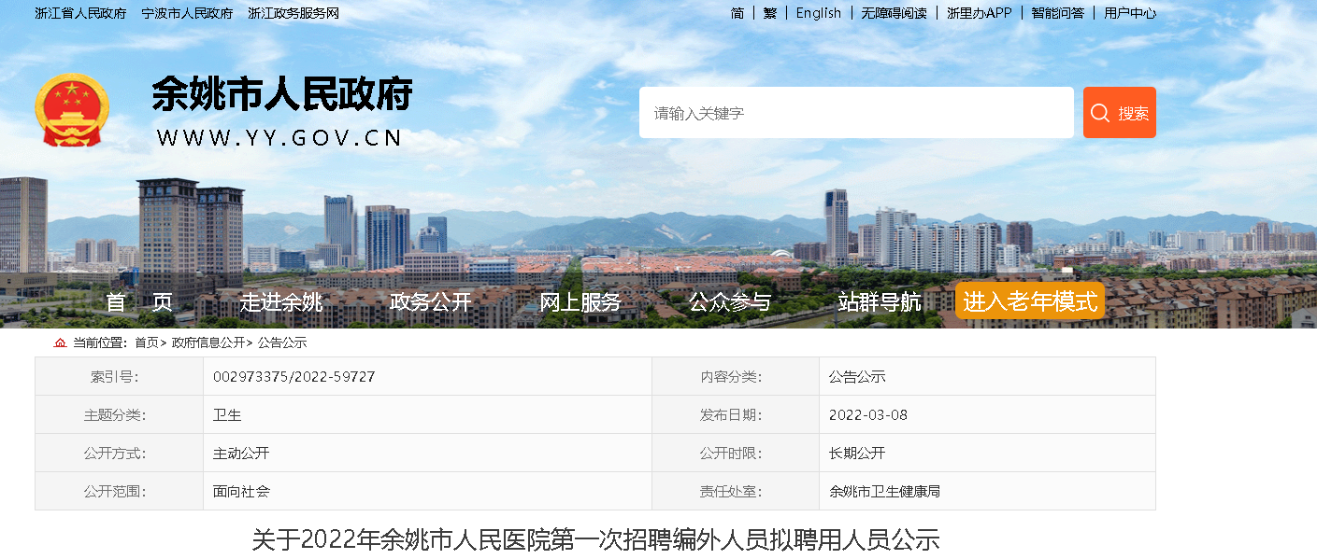Click the 内容分类 label cell
The image size is (1317, 559).
tap(736, 376)
